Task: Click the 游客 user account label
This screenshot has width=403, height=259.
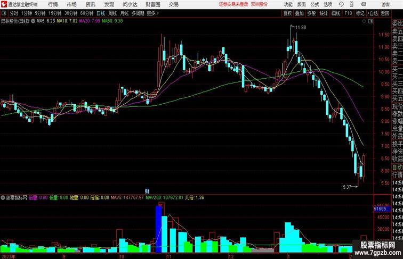Action: (x=385, y=4)
